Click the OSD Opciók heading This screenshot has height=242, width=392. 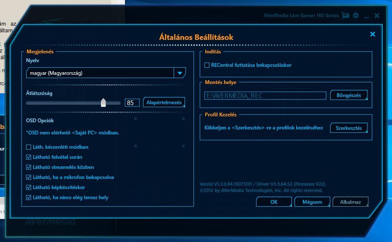pos(40,121)
